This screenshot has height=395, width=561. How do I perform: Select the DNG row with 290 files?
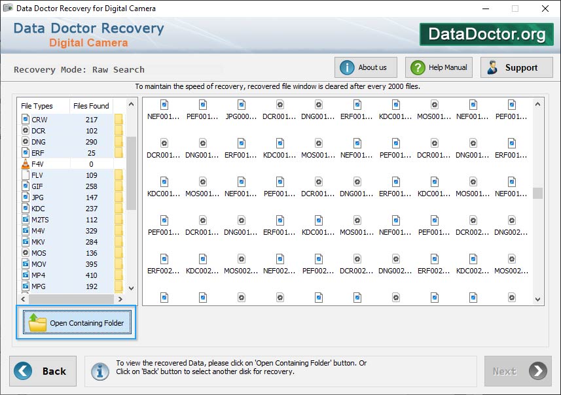(71, 141)
